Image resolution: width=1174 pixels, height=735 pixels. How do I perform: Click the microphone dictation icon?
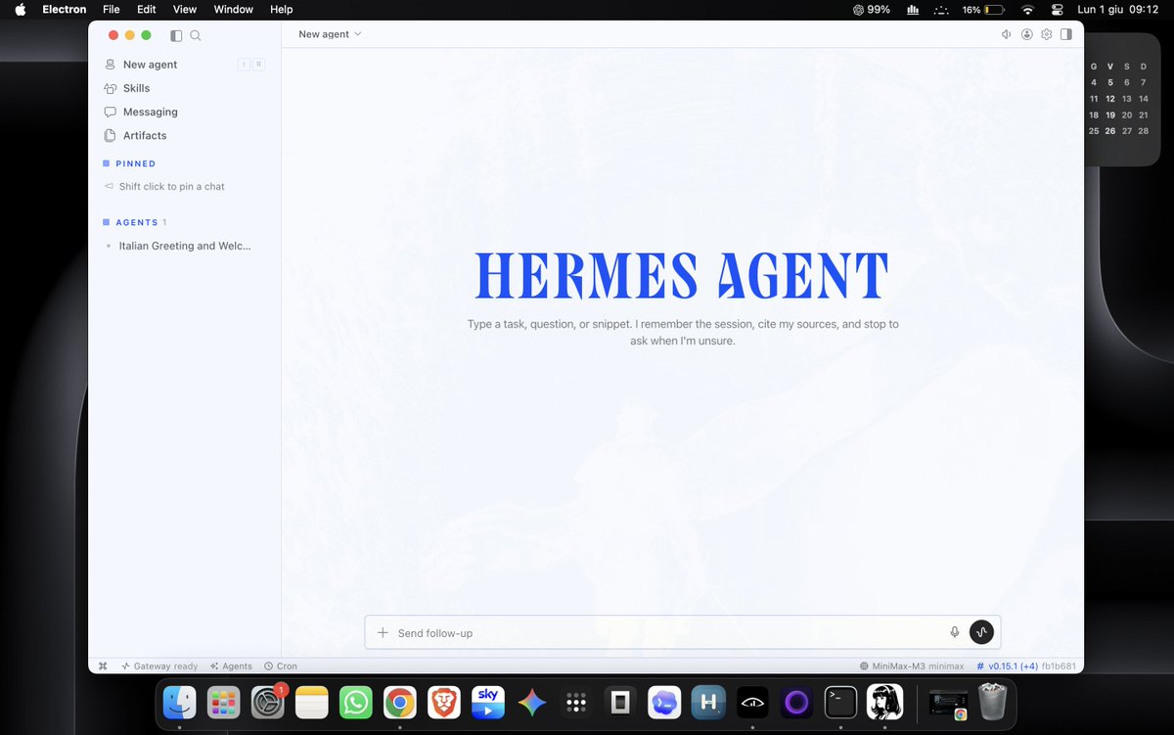(955, 632)
